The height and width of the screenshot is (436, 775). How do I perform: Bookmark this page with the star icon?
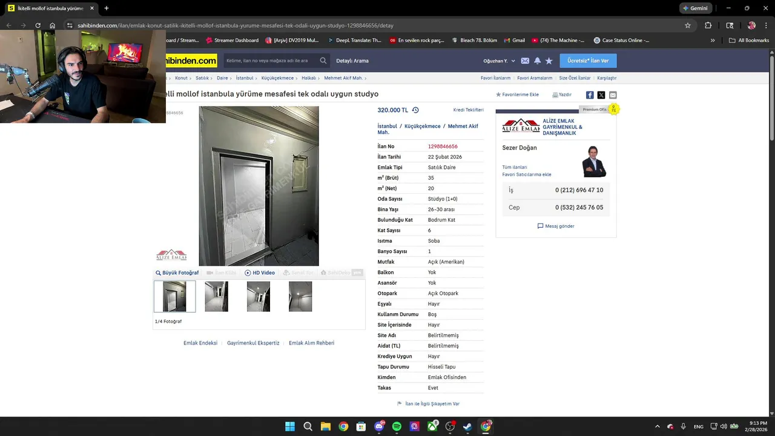click(688, 25)
